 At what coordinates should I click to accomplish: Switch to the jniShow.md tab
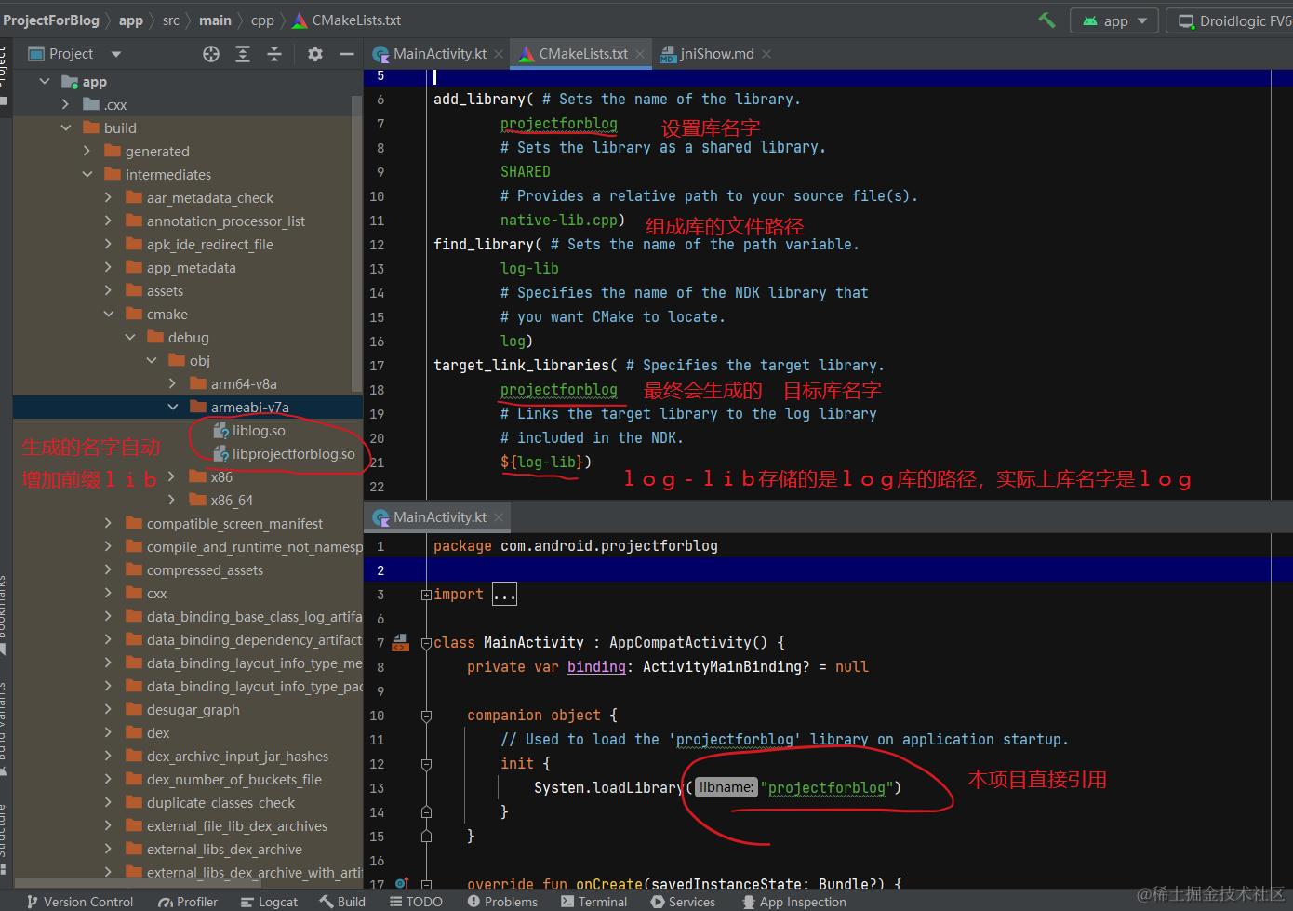click(x=716, y=54)
